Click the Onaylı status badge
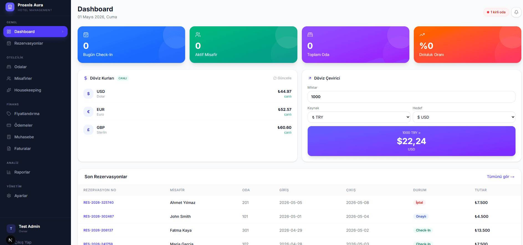This screenshot has height=245, width=523. coord(421,216)
